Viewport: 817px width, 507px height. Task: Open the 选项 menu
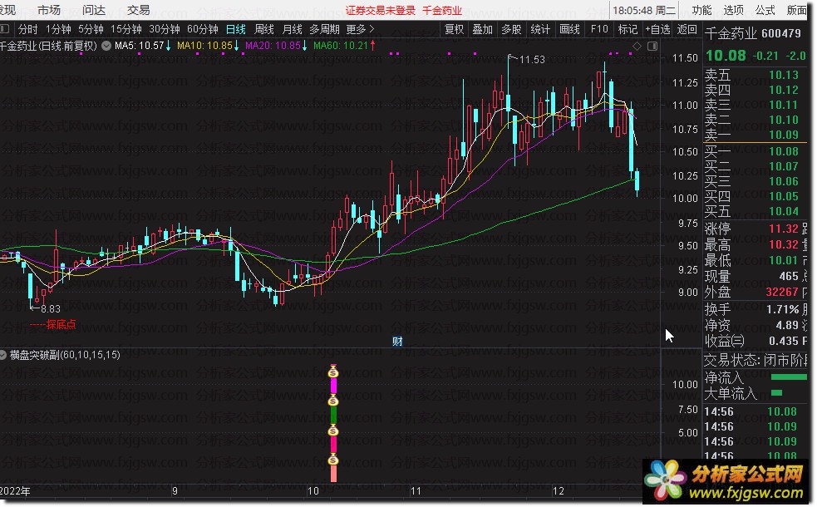pos(733,10)
